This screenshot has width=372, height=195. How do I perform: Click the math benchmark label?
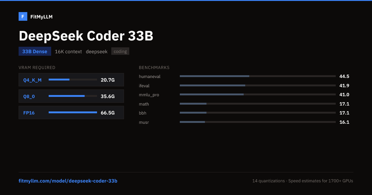click(144, 104)
